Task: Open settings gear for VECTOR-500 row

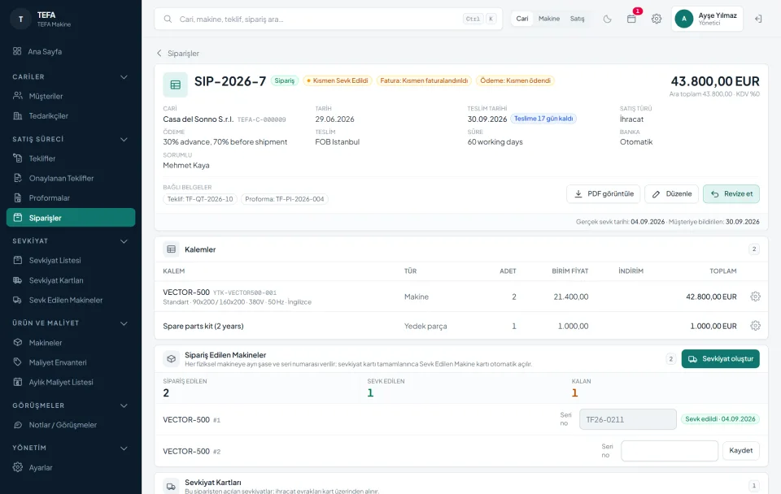Action: coord(755,297)
